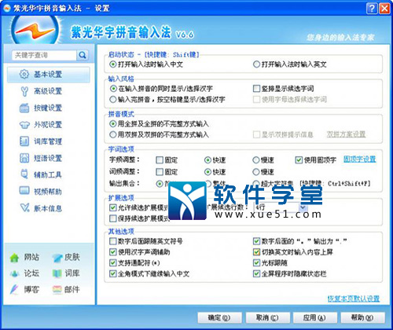Click the house icon for 网站
The width and height of the screenshot is (393, 330).
[x=14, y=258]
